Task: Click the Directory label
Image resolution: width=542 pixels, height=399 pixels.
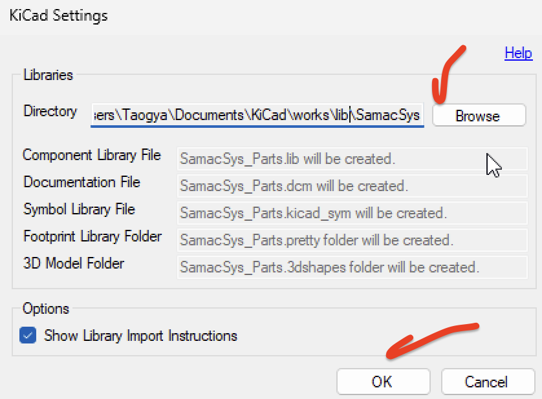Action: [50, 111]
